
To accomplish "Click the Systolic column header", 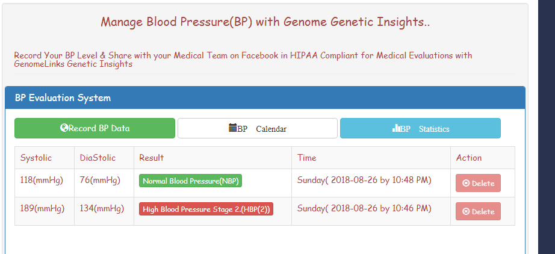I will 36,158.
